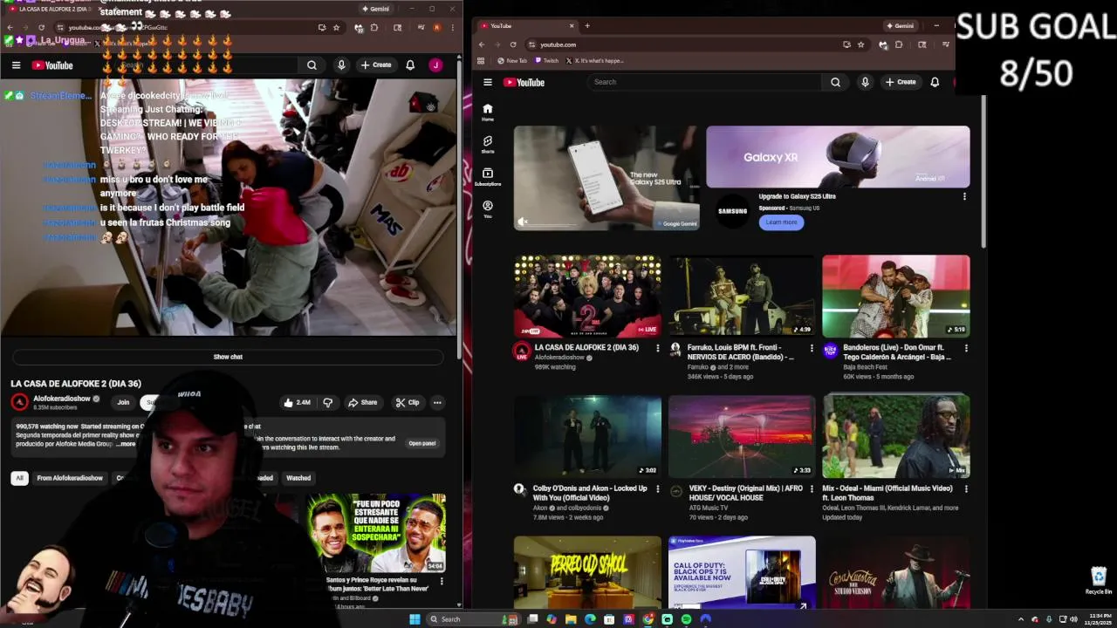
Task: Open Windows Start menu
Action: pos(415,619)
